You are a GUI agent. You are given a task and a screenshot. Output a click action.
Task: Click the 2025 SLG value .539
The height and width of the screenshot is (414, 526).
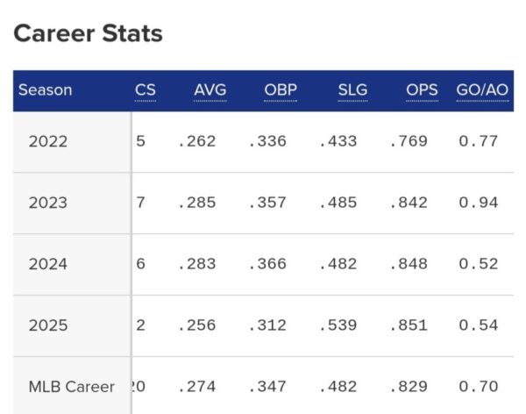click(x=338, y=325)
